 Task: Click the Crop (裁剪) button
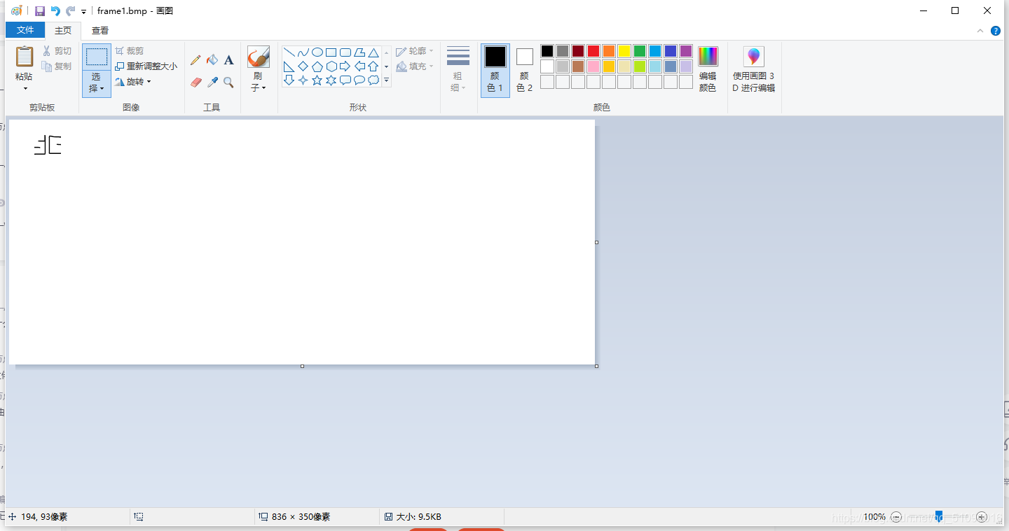click(x=130, y=51)
